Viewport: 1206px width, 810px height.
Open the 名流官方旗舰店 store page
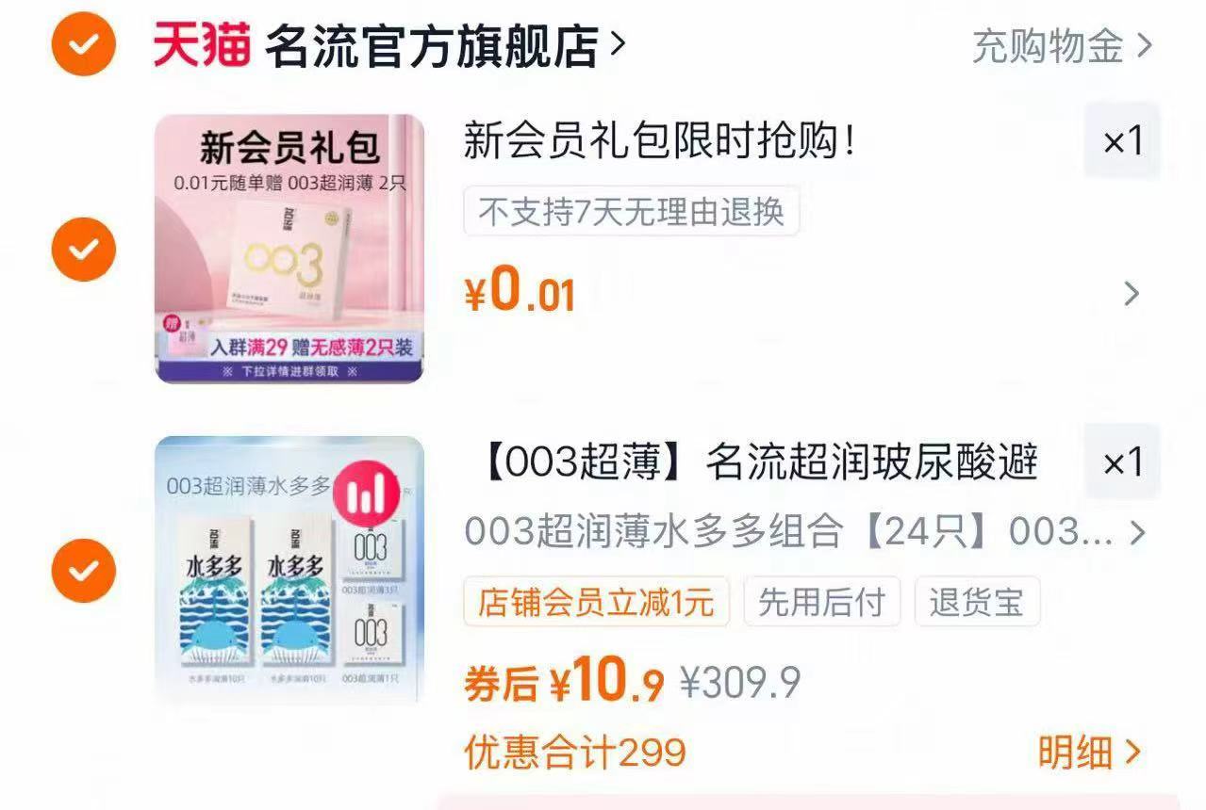(x=445, y=45)
